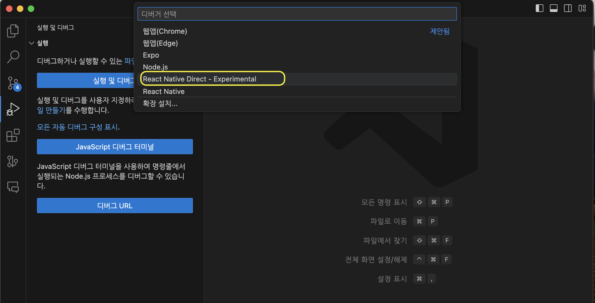Open 모든 자동 디버그 구성 표시 link

77,127
